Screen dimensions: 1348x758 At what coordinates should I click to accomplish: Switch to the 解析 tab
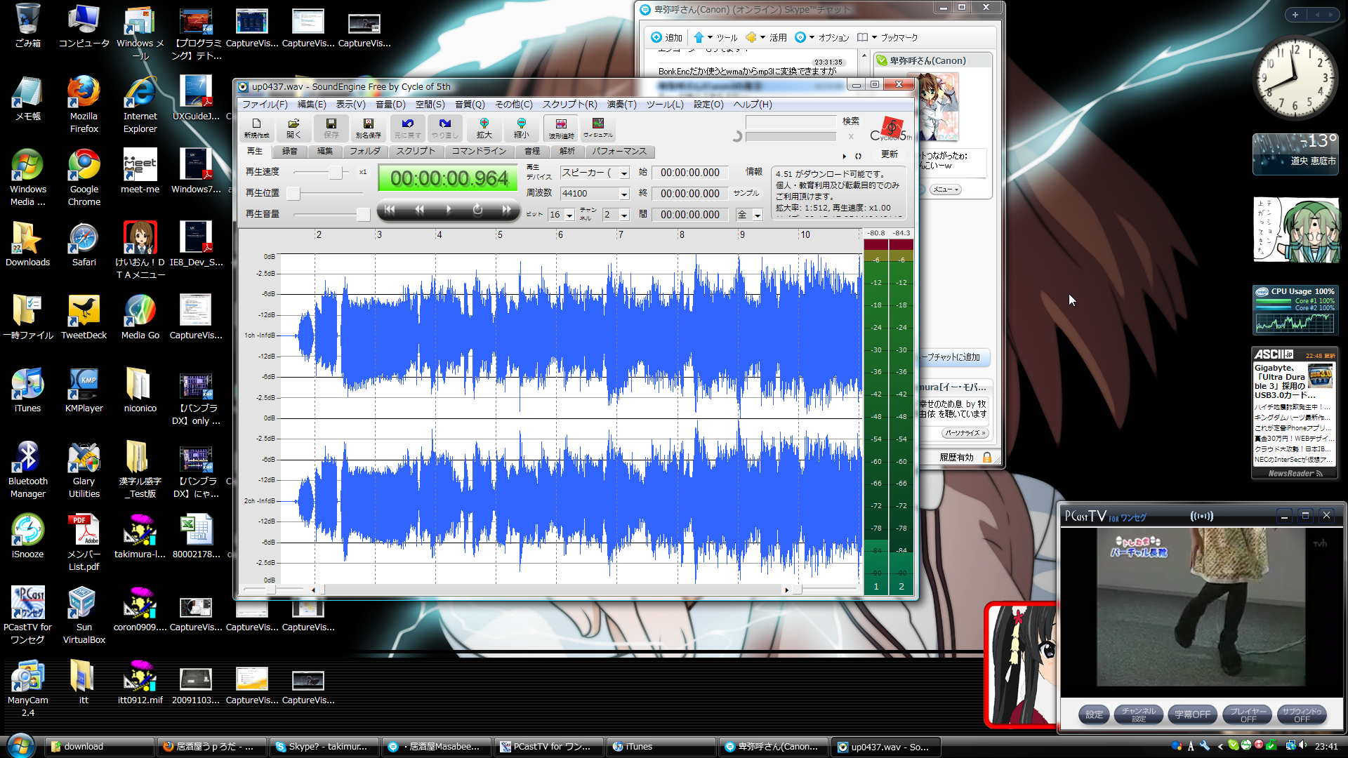point(567,151)
